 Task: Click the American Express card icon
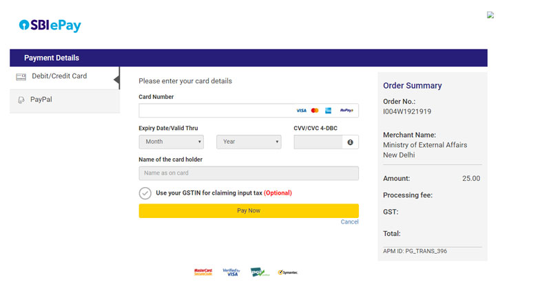tap(328, 110)
